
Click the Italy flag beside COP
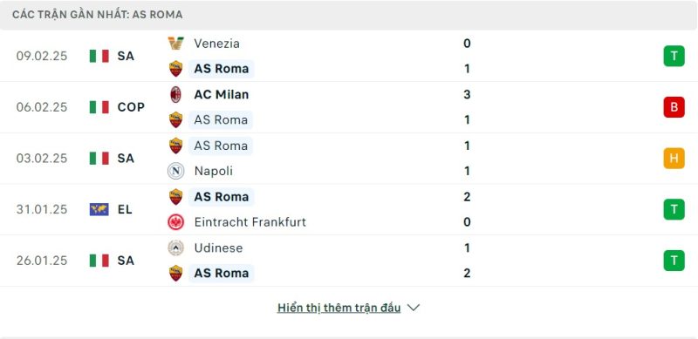pos(99,107)
